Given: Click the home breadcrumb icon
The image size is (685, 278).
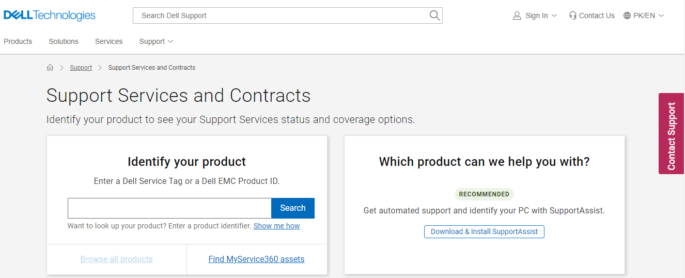Looking at the screenshot, I should pyautogui.click(x=50, y=68).
